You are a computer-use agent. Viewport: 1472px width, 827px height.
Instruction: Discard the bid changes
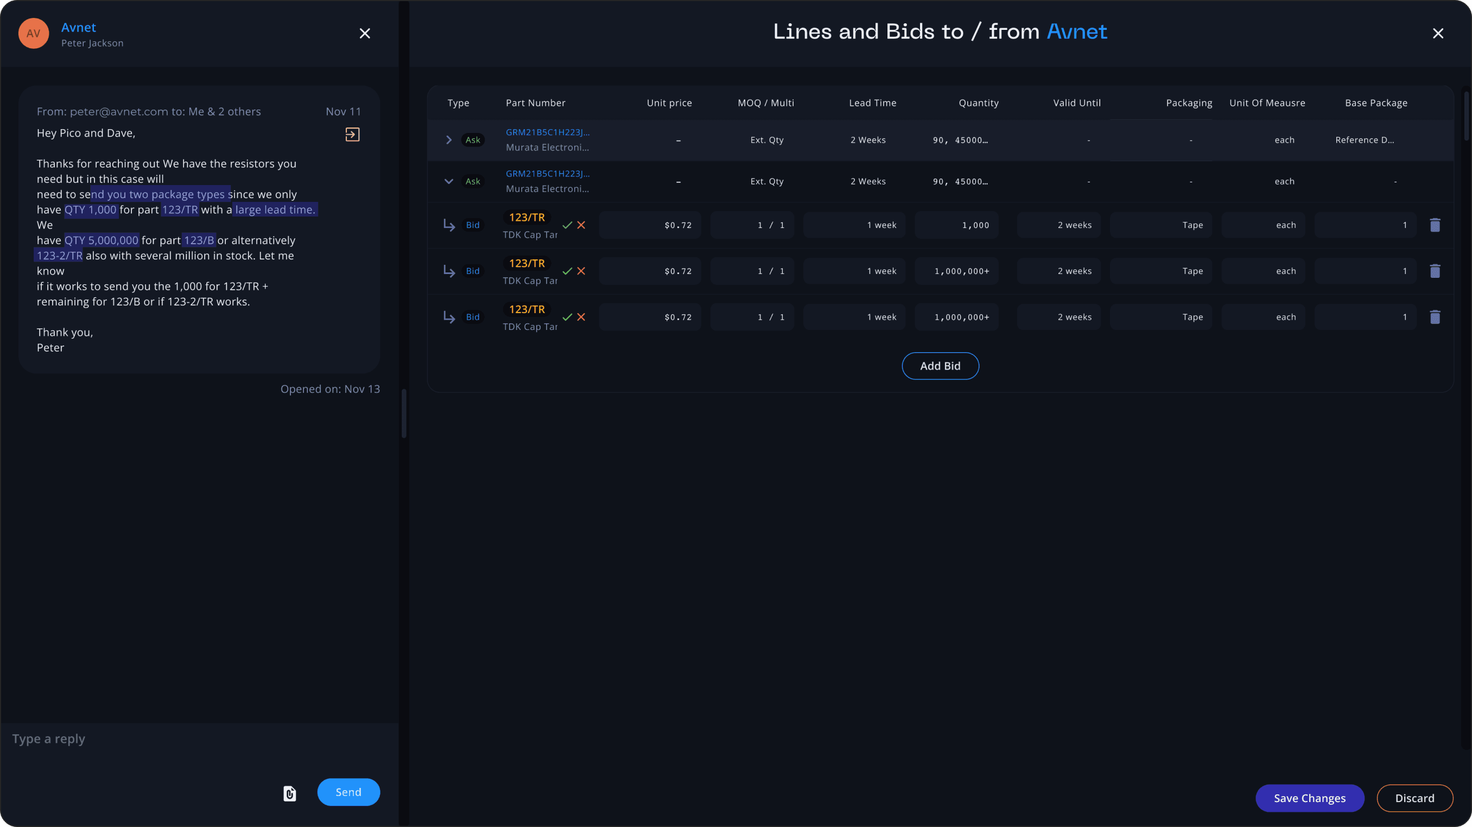pos(1415,798)
